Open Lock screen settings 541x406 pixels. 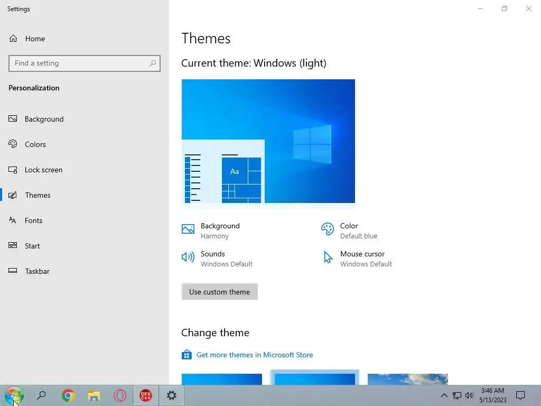[x=85, y=170]
